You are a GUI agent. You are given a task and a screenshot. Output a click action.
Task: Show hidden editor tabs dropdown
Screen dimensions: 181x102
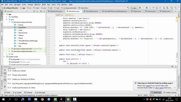tap(175, 11)
